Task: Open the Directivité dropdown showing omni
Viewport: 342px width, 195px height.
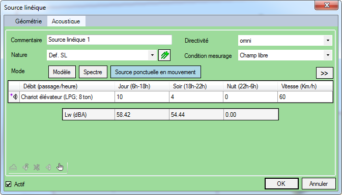Action: 285,41
